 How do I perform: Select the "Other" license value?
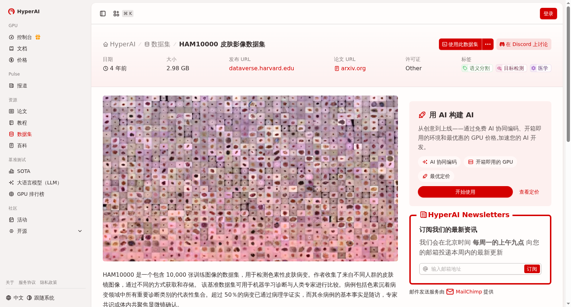[414, 68]
